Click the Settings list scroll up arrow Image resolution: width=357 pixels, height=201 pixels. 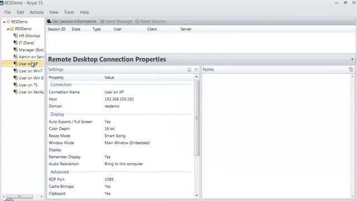pyautogui.click(x=196, y=77)
